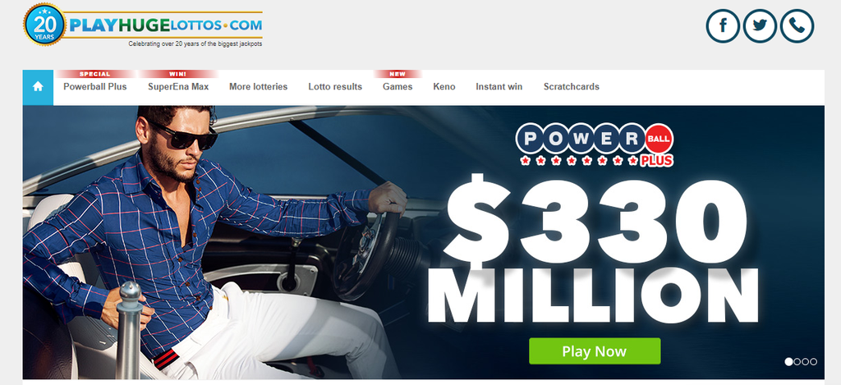Open the Twitter profile icon
The image size is (841, 385).
click(760, 25)
